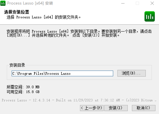Viewport: 159px width, 114px height.
Task: Click the 安装目录 group label
Action: [17, 65]
